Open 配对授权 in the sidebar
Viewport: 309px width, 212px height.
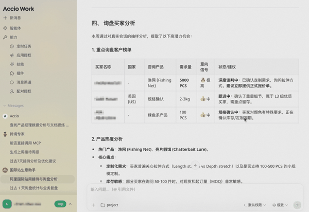pyautogui.click(x=23, y=91)
